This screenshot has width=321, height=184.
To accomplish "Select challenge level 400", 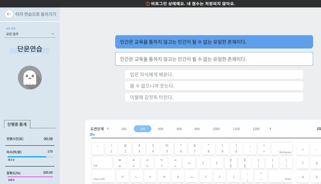I will coord(160,129).
